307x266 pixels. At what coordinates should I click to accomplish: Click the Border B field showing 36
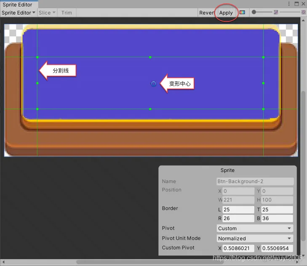277,218
